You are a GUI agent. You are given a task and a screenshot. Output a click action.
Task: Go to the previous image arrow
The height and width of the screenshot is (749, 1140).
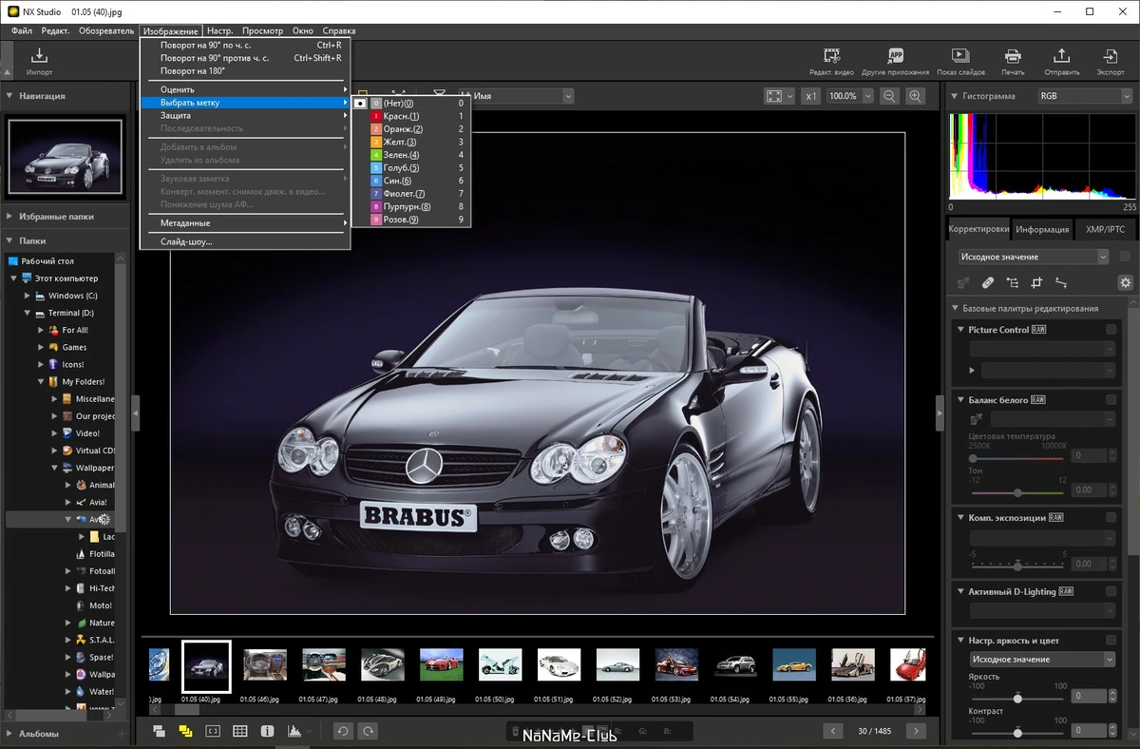point(832,731)
